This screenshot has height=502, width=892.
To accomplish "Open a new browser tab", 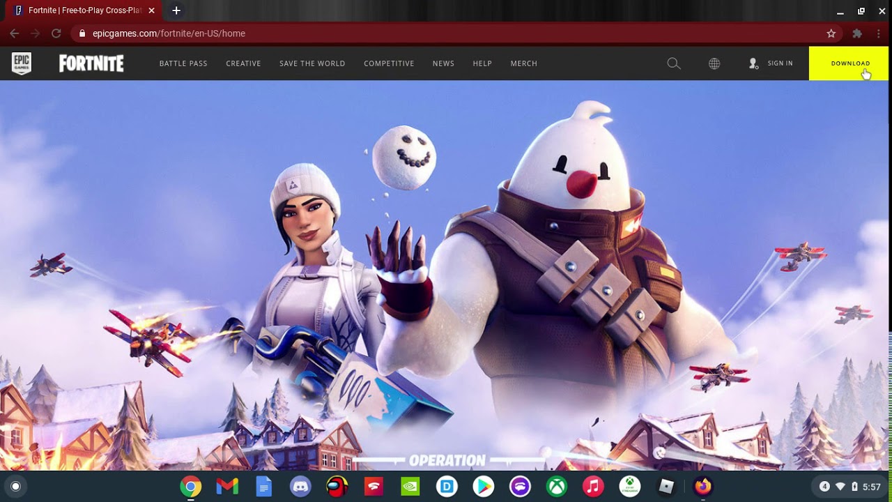I will [x=176, y=10].
